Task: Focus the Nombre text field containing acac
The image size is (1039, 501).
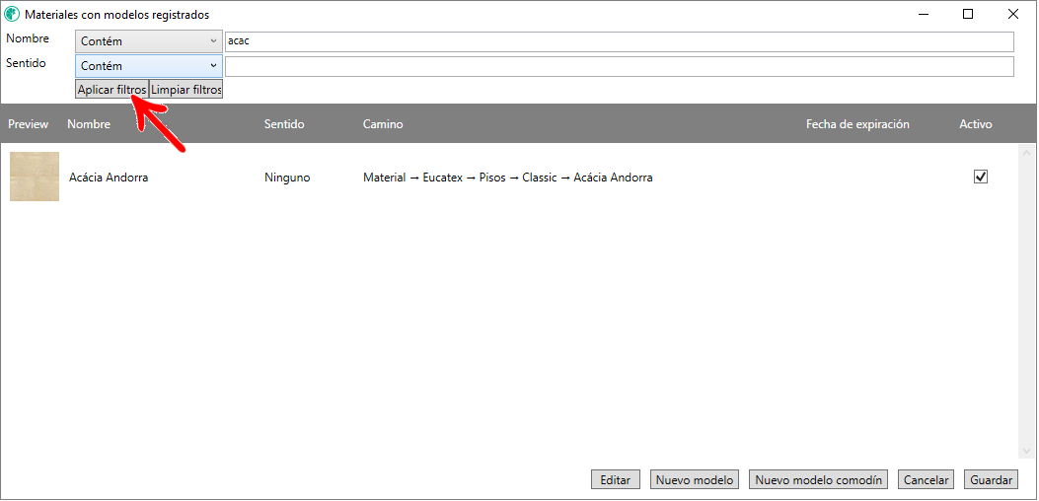Action: coord(620,41)
